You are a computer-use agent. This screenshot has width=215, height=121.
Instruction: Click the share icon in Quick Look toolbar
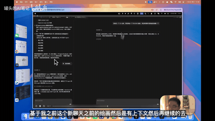point(161,10)
